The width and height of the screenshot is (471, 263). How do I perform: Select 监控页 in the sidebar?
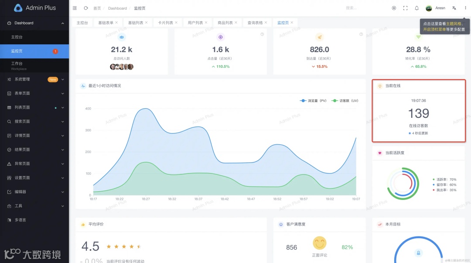coord(34,51)
